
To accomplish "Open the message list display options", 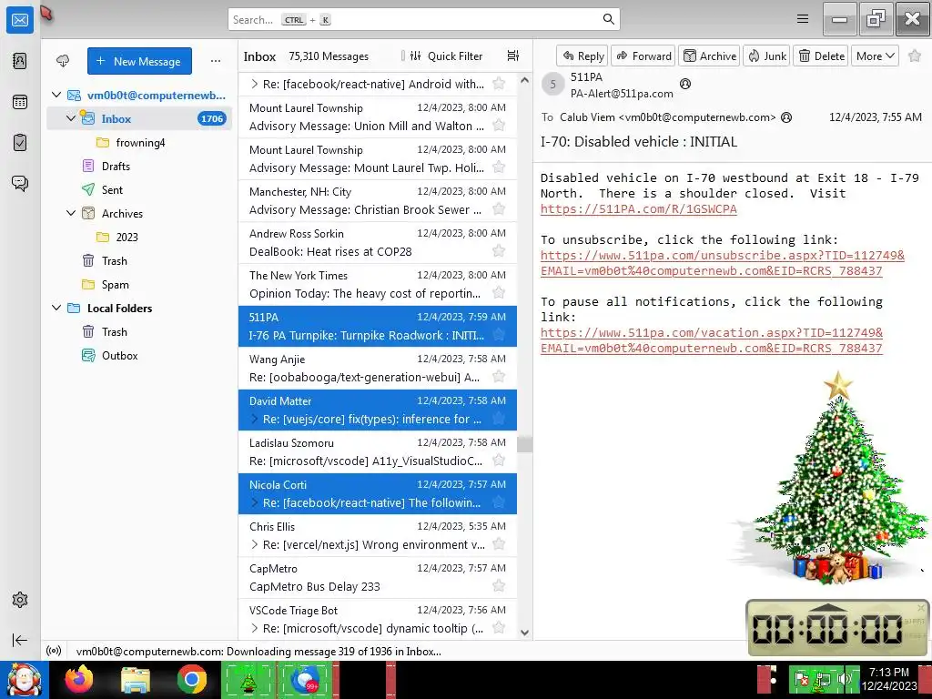I will [x=513, y=56].
